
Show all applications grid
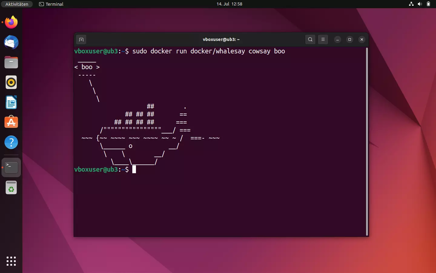(11, 261)
